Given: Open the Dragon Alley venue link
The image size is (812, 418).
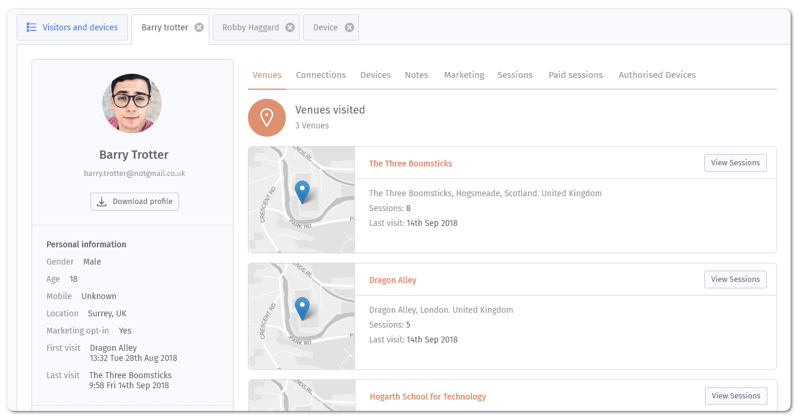Looking at the screenshot, I should point(392,279).
